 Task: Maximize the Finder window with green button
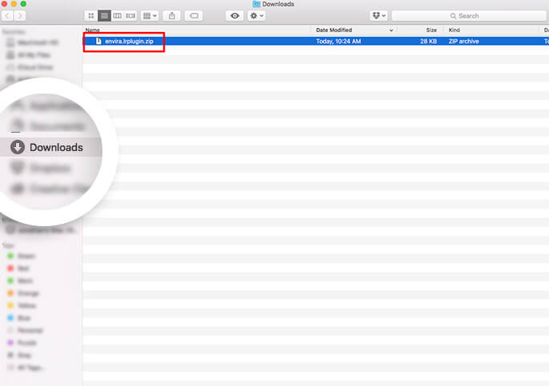tap(23, 4)
